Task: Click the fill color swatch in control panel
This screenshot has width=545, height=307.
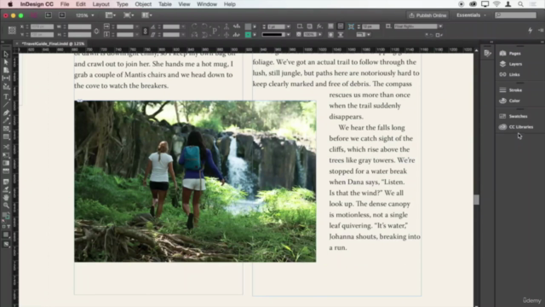Action: [248, 26]
